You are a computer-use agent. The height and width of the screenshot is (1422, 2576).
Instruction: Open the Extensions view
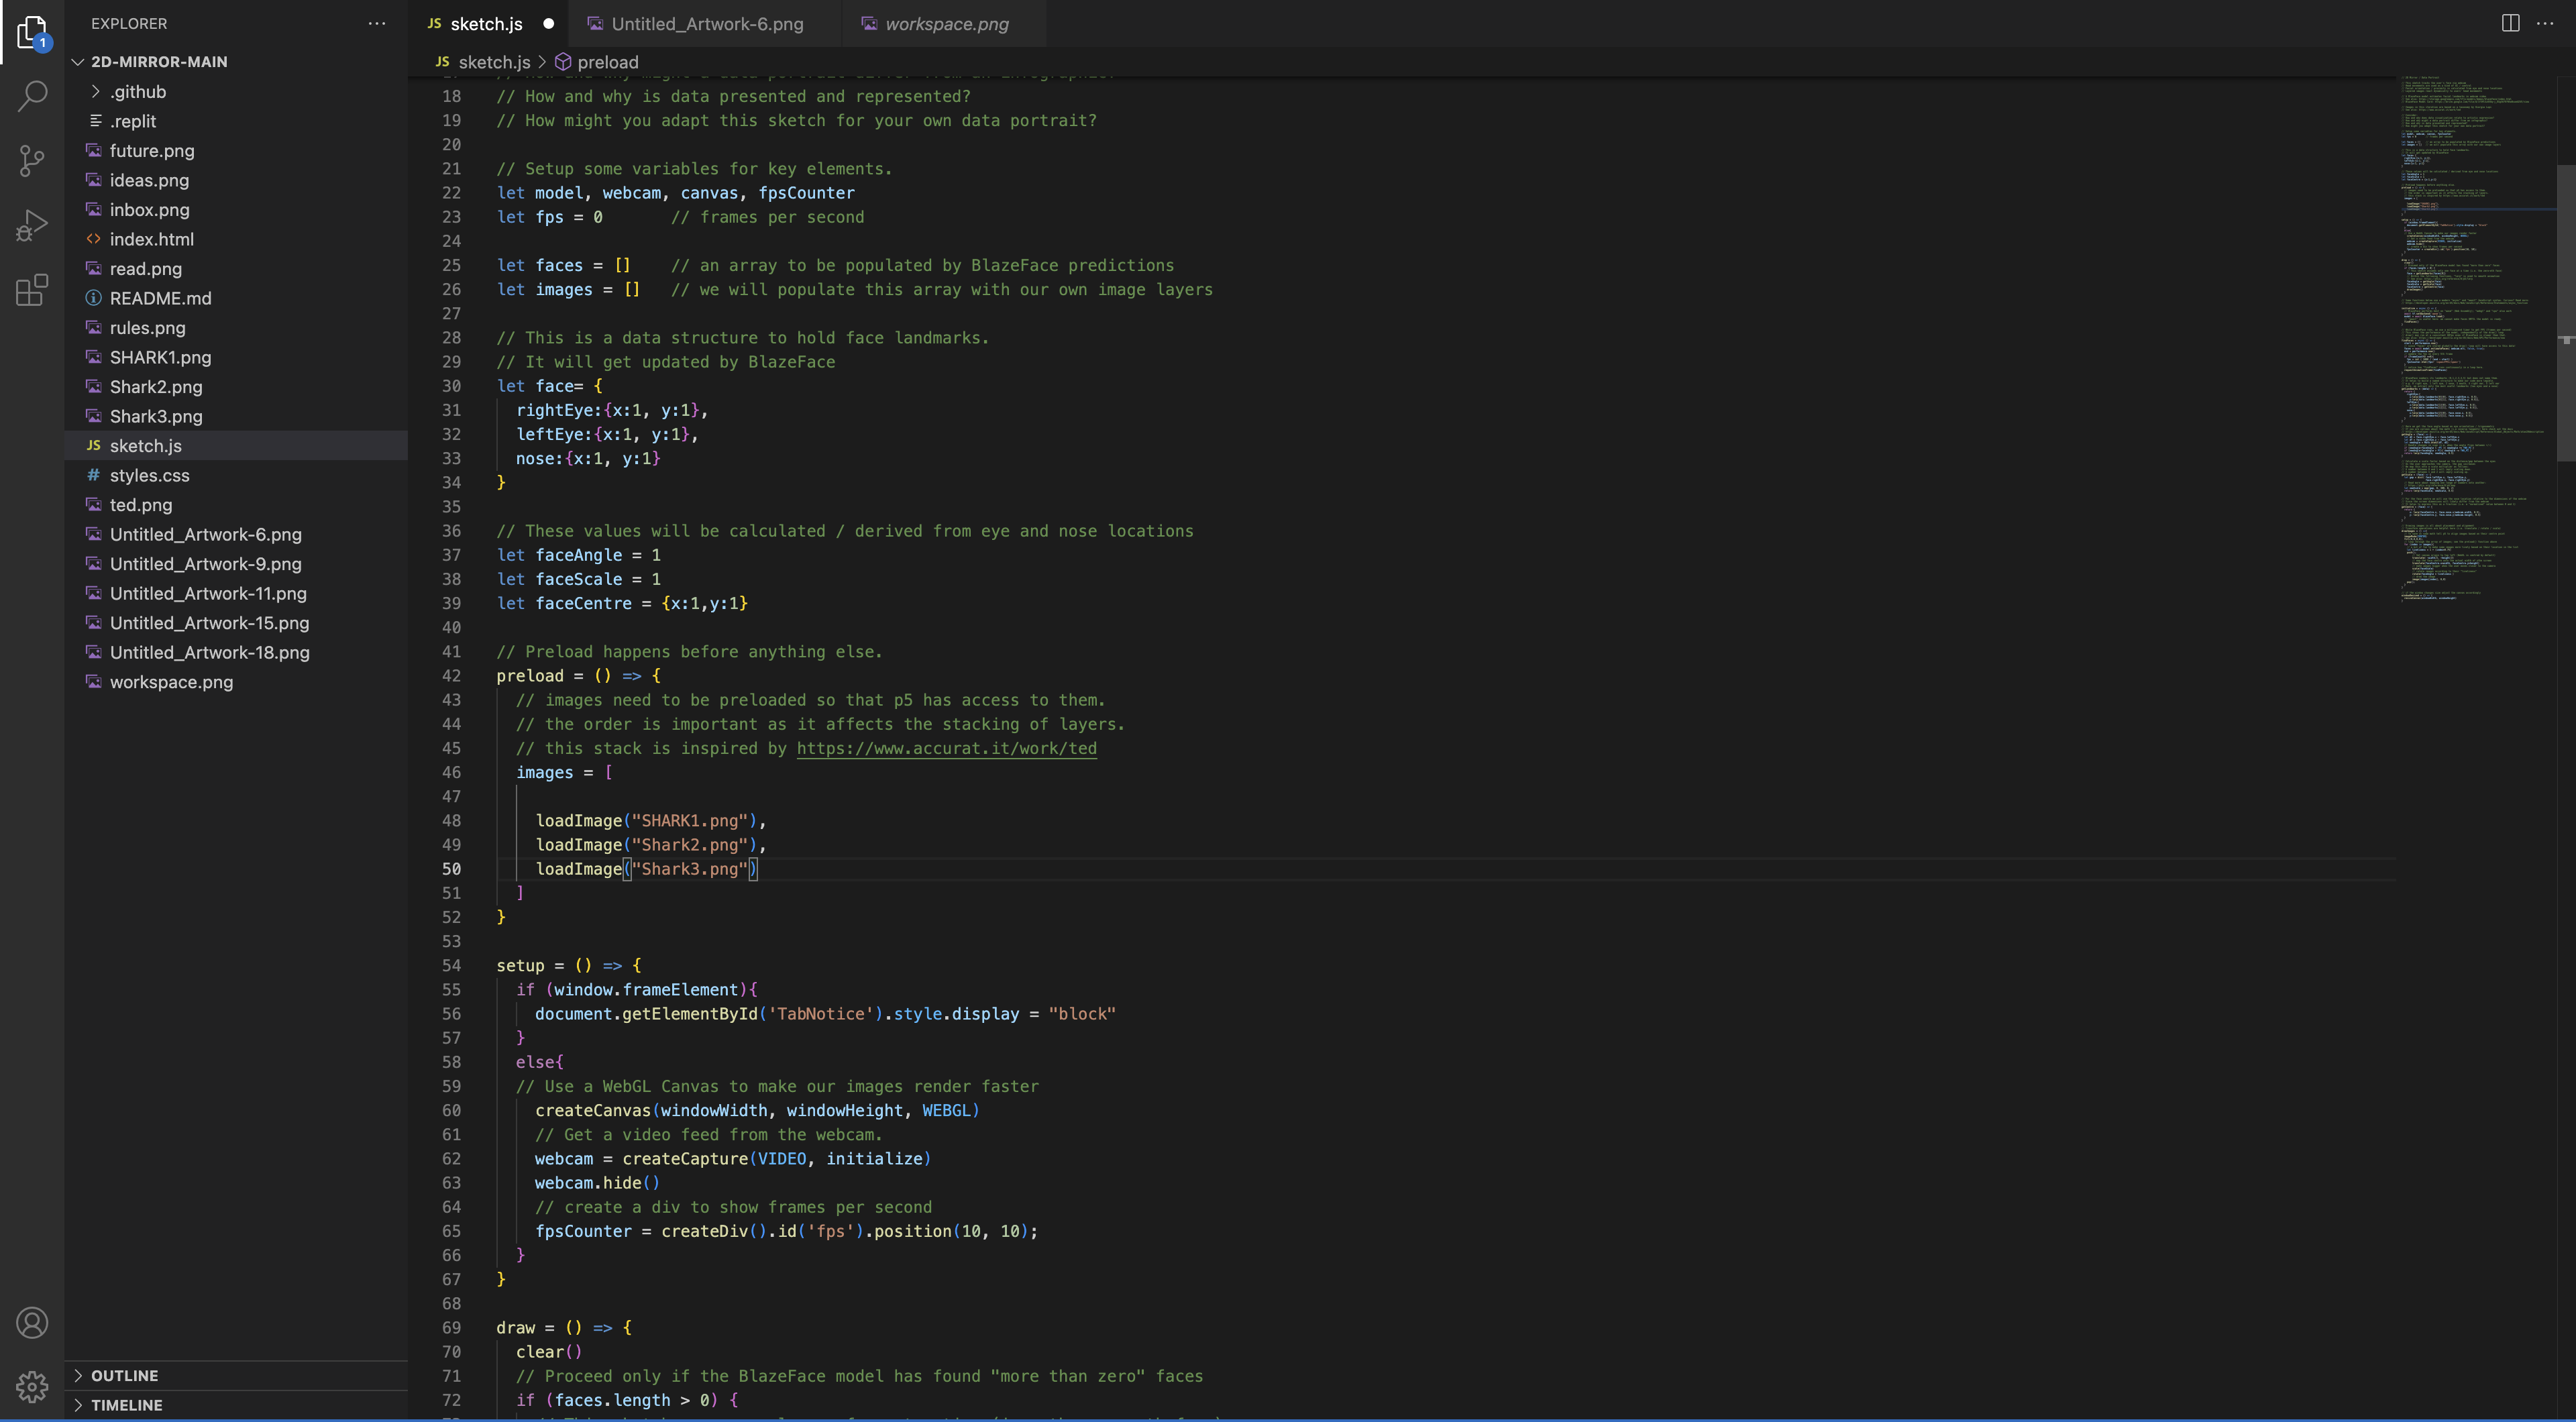click(32, 290)
